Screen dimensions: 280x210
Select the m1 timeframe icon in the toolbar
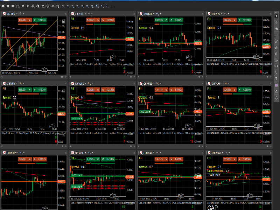point(63,6)
